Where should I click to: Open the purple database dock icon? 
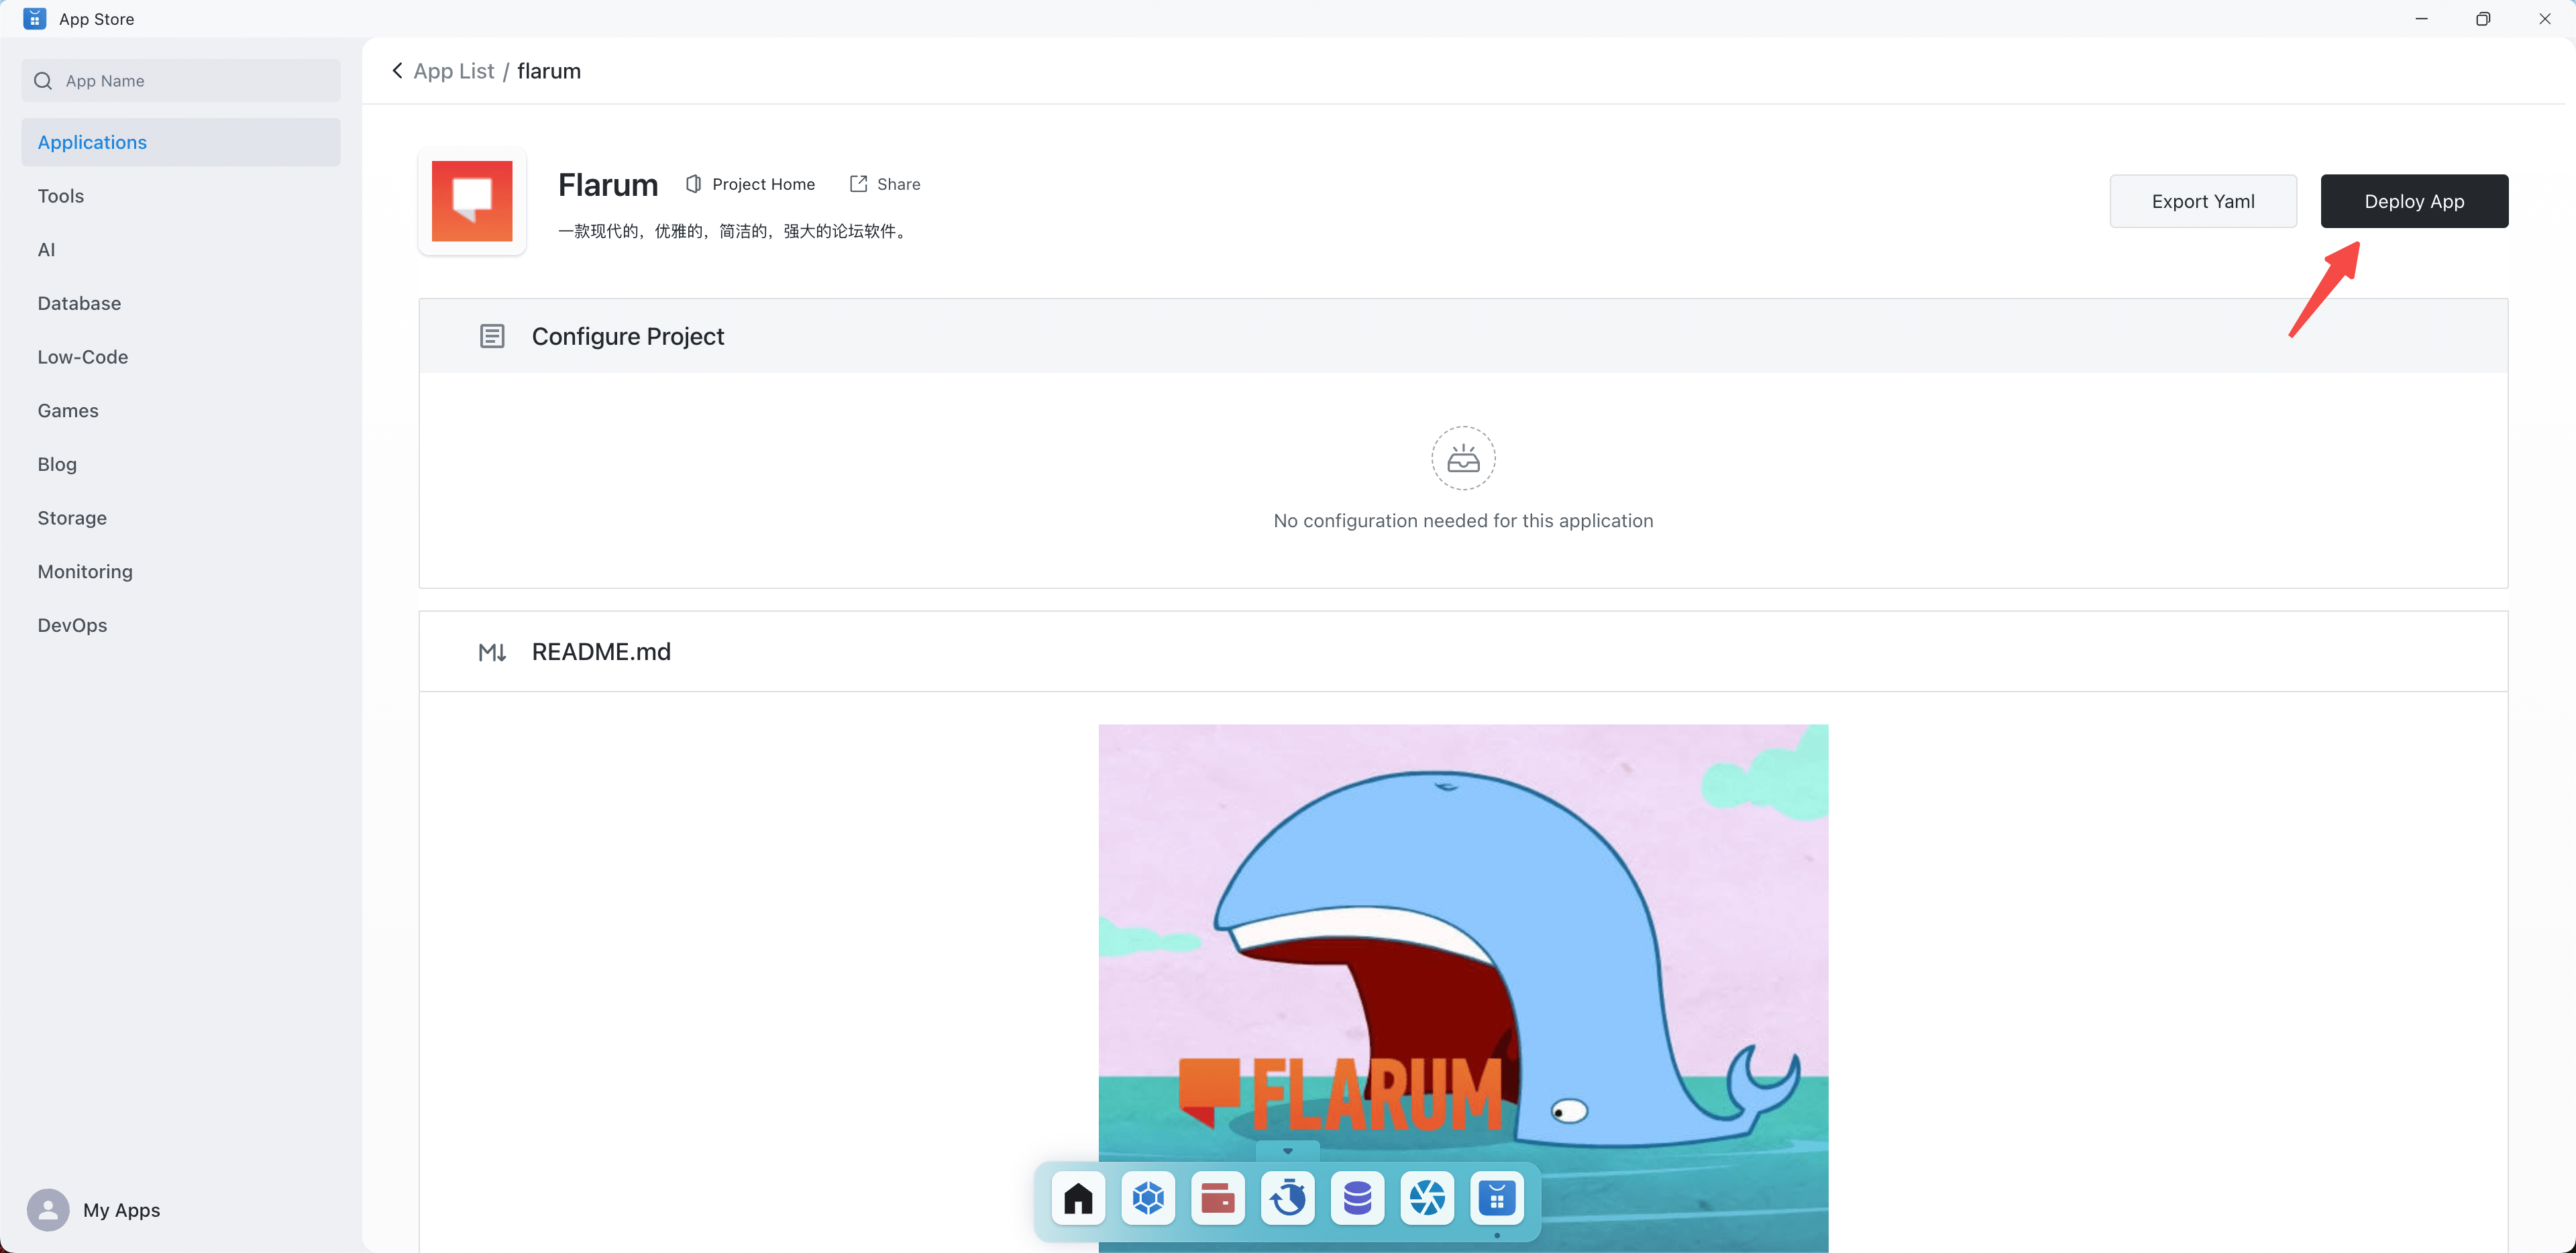click(x=1357, y=1197)
